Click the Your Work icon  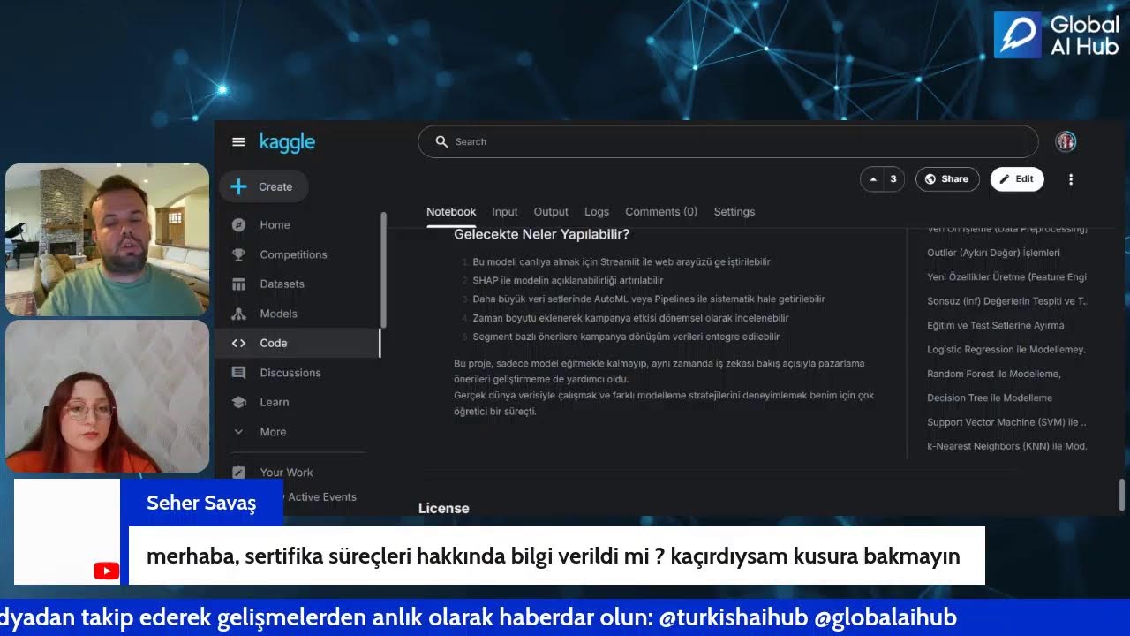[x=238, y=473]
